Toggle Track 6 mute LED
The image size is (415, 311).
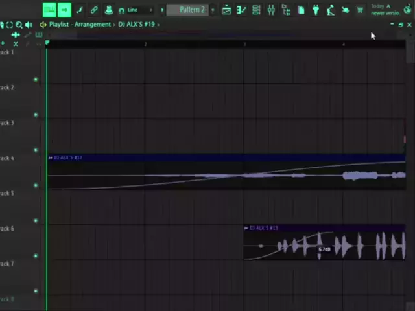[36, 255]
